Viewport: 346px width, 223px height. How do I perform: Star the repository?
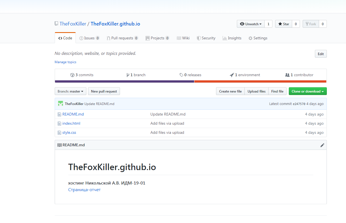coord(284,24)
